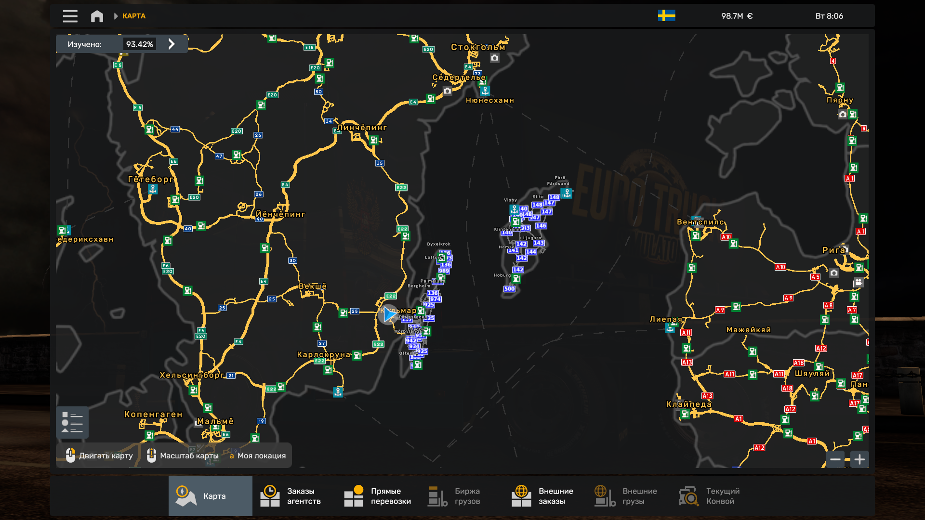The width and height of the screenshot is (925, 520).
Task: Click the E22 road sign above Кальмар
Action: [x=390, y=296]
